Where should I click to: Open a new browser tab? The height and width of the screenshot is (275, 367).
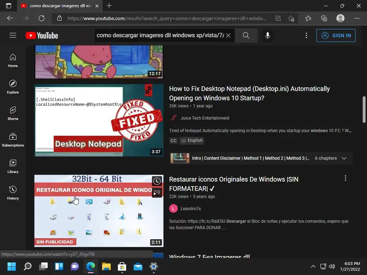(109, 6)
